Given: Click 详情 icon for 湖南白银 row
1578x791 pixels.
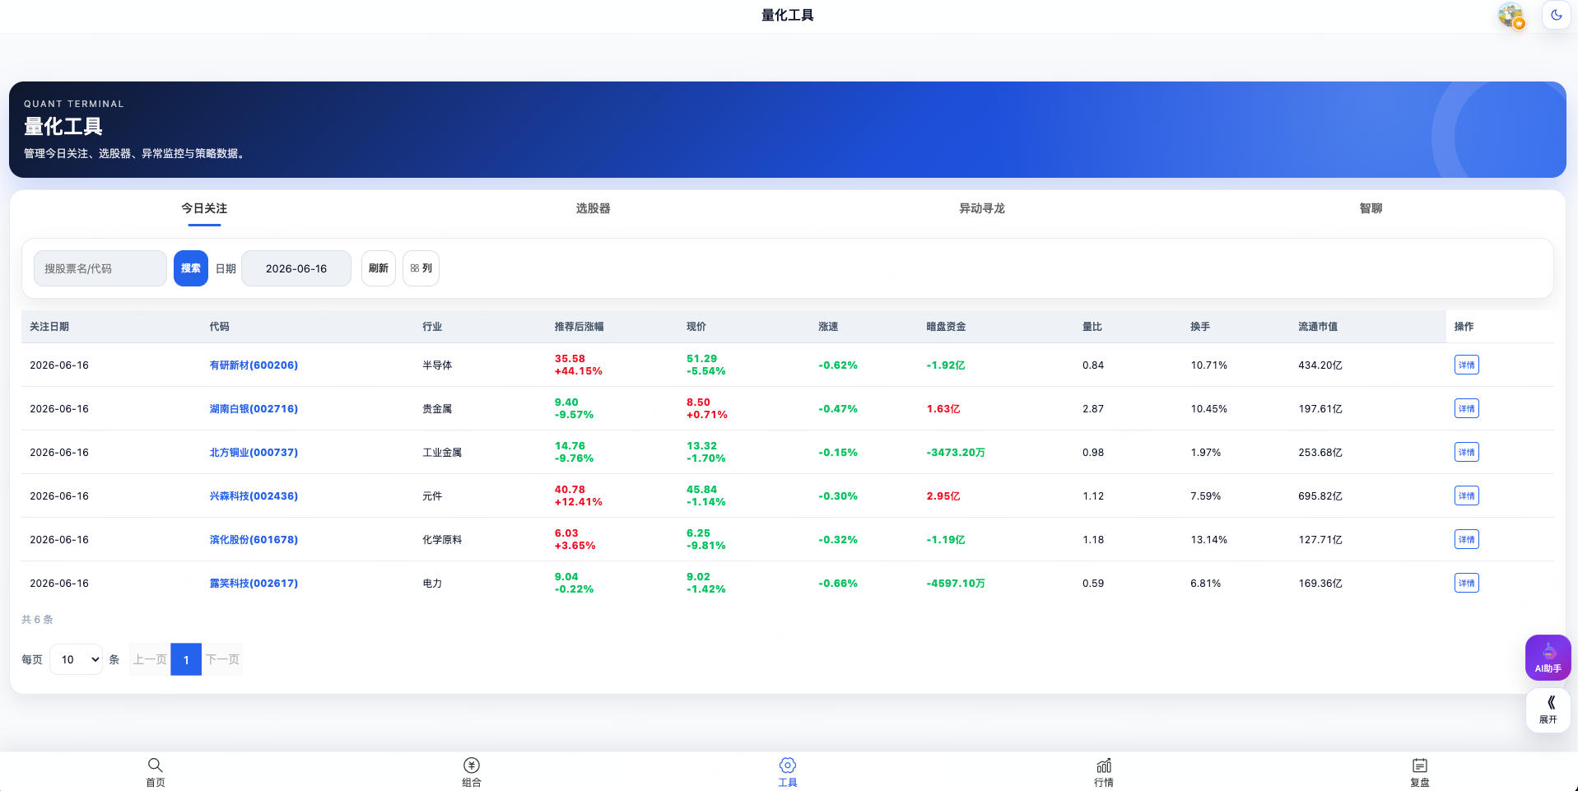Looking at the screenshot, I should click(1466, 408).
